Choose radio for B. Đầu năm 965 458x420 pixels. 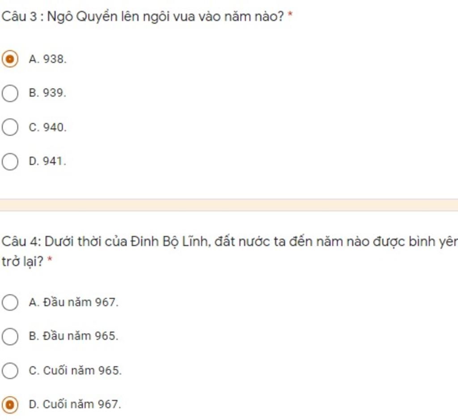(10, 336)
